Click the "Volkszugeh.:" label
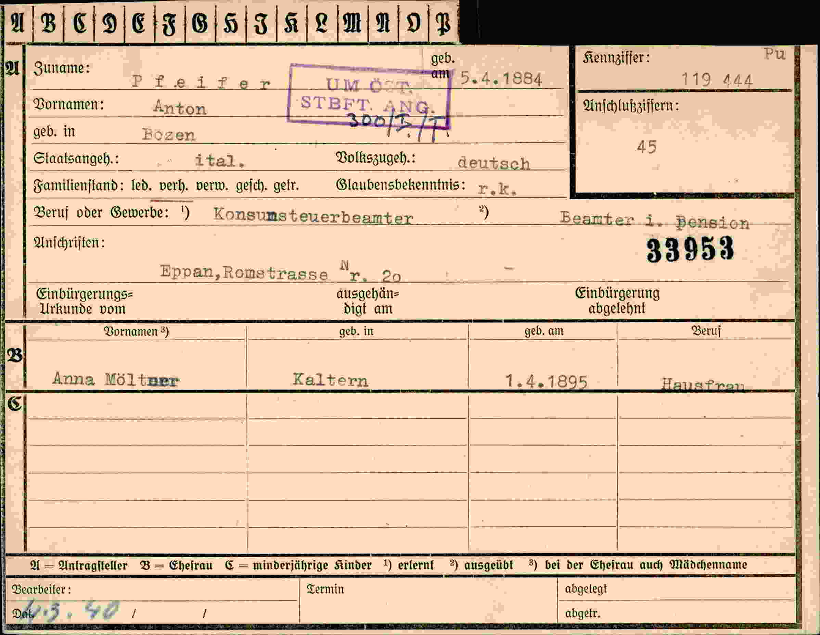820x635 pixels. pyautogui.click(x=376, y=158)
